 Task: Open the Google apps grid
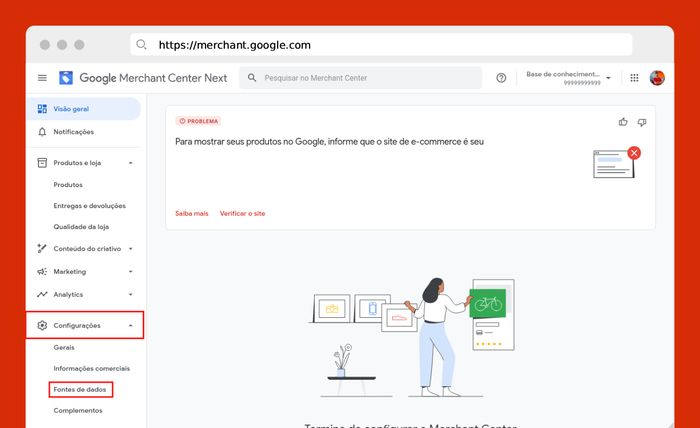(x=634, y=78)
